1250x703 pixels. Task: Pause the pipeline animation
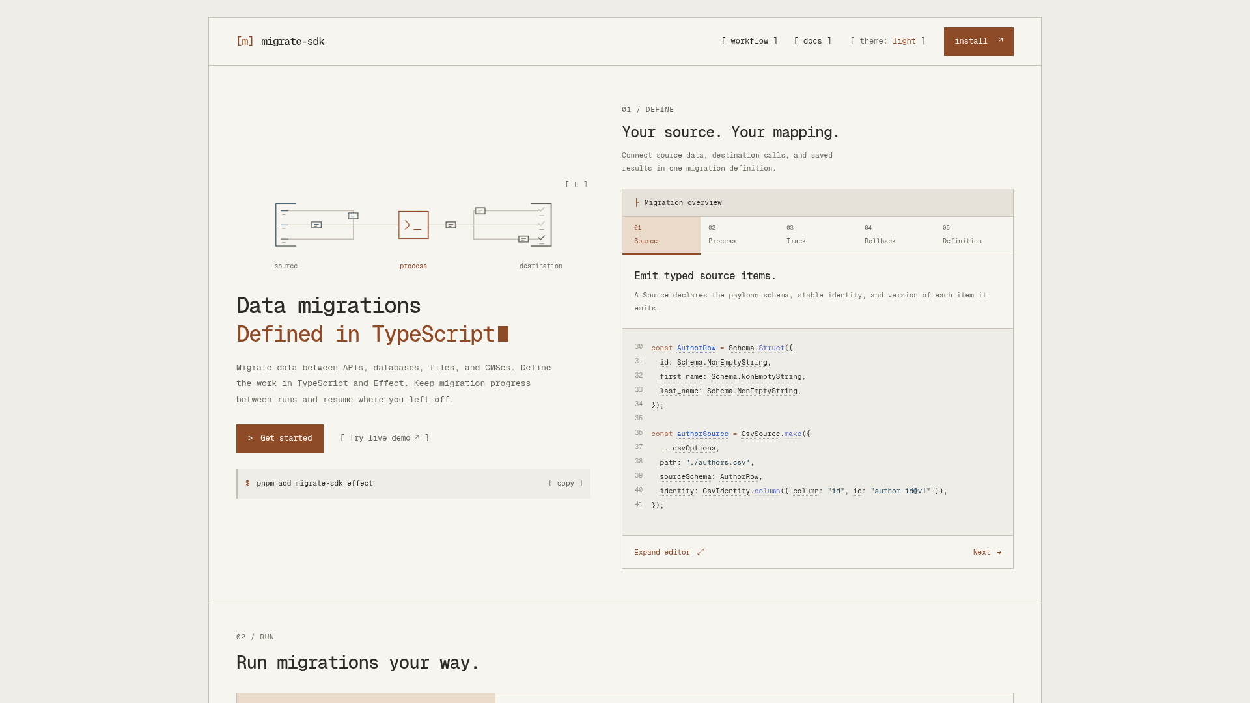point(576,185)
